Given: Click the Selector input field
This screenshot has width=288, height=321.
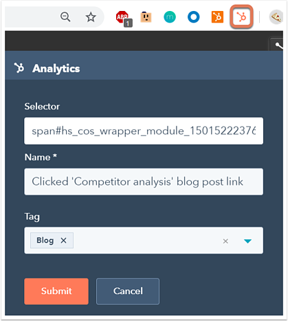Looking at the screenshot, I should pyautogui.click(x=144, y=131).
